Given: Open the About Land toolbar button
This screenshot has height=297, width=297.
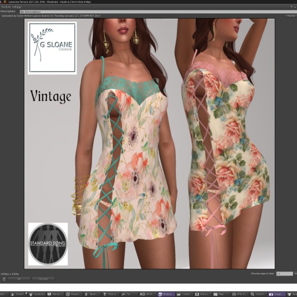Looking at the screenshot, I should click(x=55, y=294).
